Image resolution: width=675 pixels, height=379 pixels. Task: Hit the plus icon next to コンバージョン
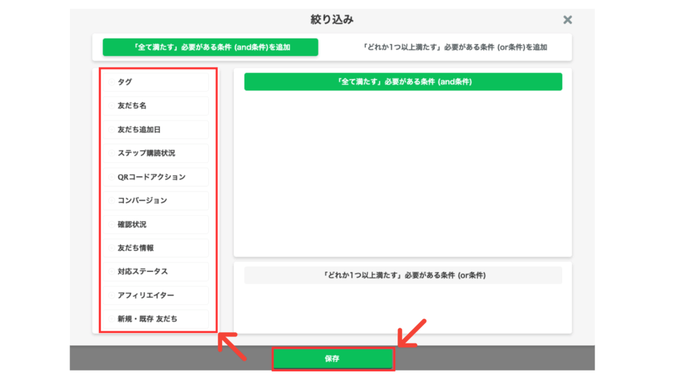[x=112, y=201]
